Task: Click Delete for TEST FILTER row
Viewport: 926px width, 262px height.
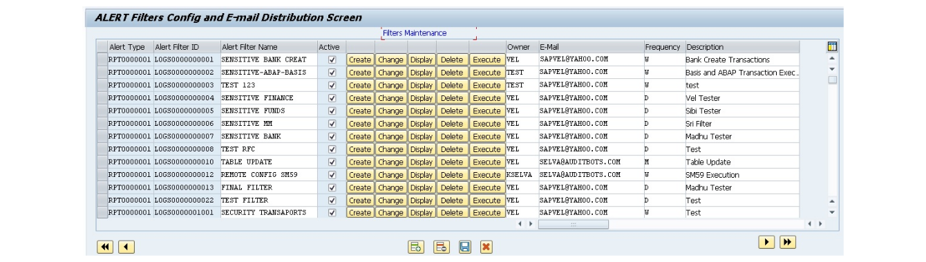Action: [452, 200]
